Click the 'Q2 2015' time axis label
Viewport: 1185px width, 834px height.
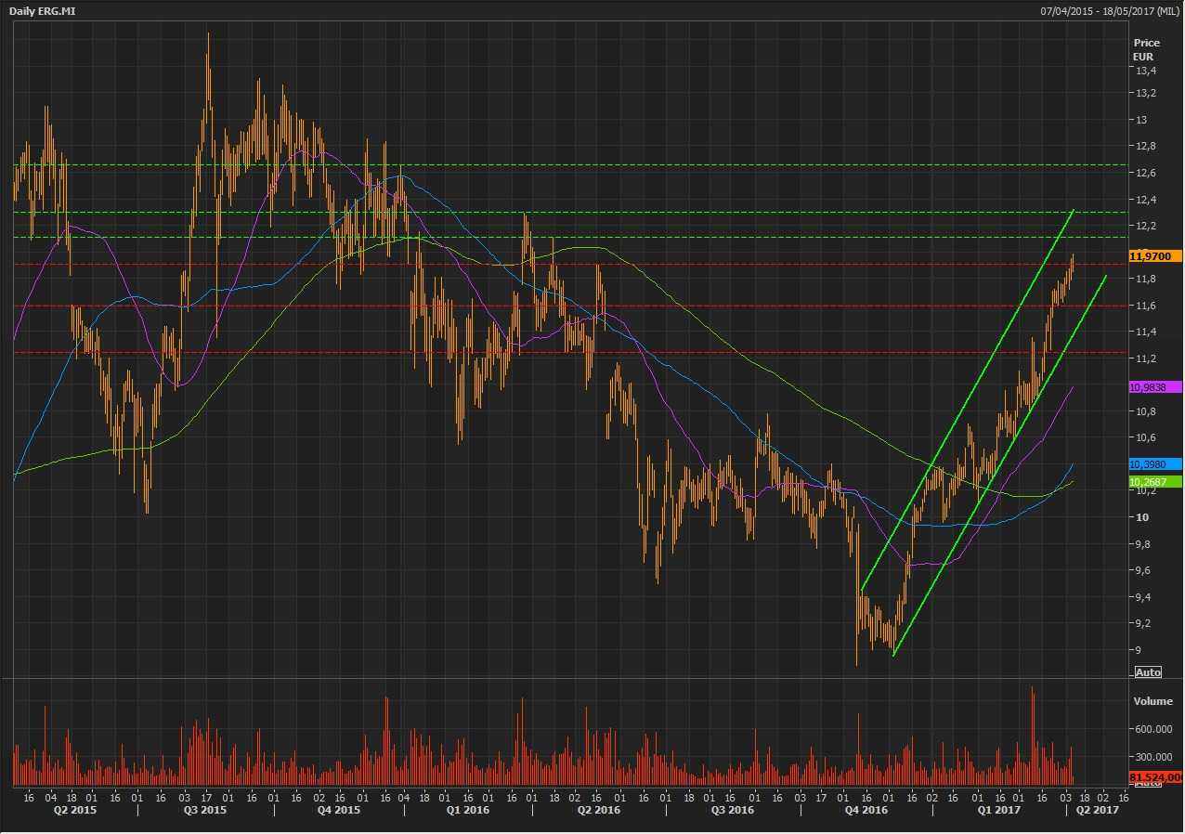pyautogui.click(x=75, y=810)
